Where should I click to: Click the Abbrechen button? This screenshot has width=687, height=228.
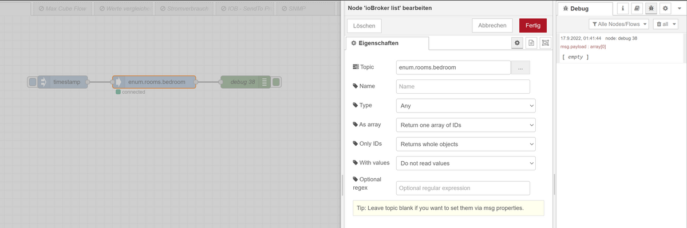click(492, 26)
